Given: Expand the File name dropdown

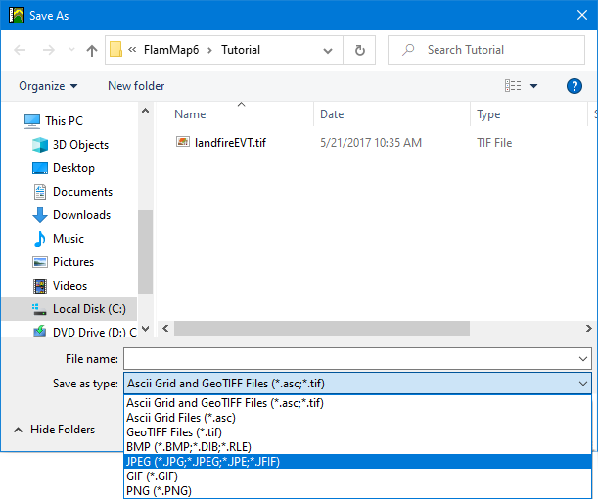Looking at the screenshot, I should click(582, 359).
